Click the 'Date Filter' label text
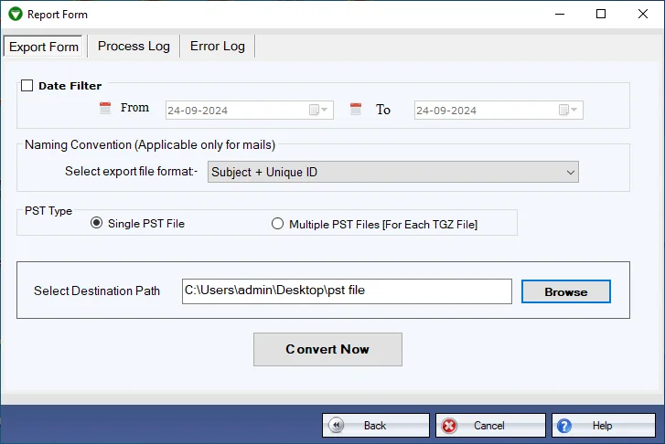665x444 pixels. click(70, 86)
